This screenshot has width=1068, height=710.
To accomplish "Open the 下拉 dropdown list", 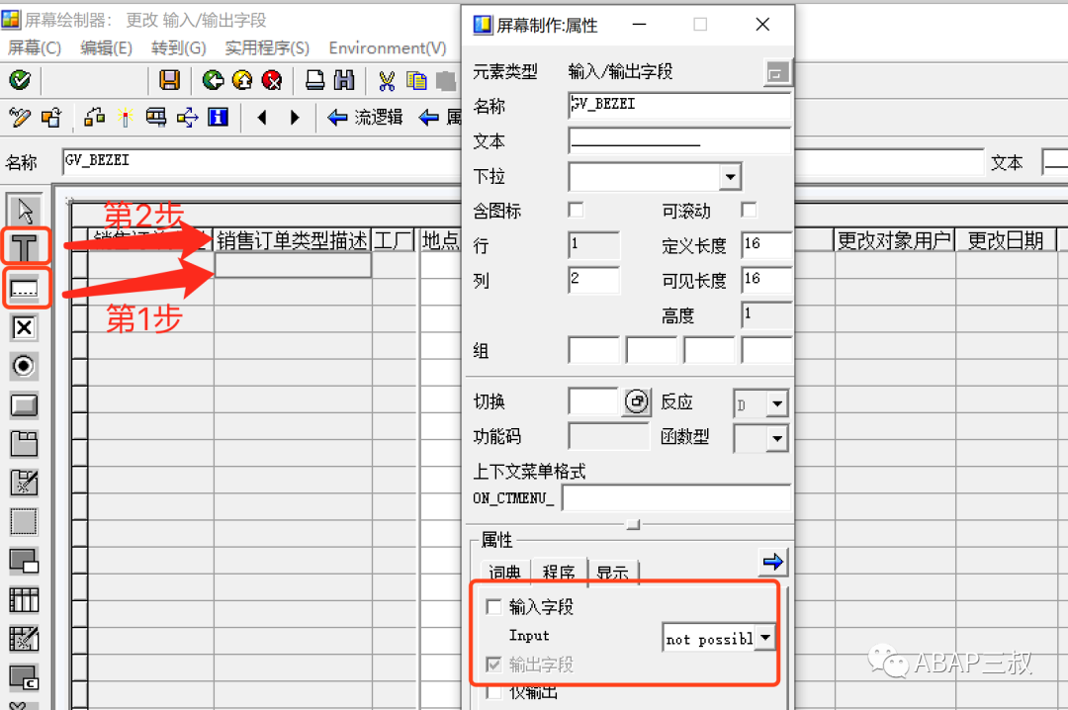I will [x=730, y=177].
